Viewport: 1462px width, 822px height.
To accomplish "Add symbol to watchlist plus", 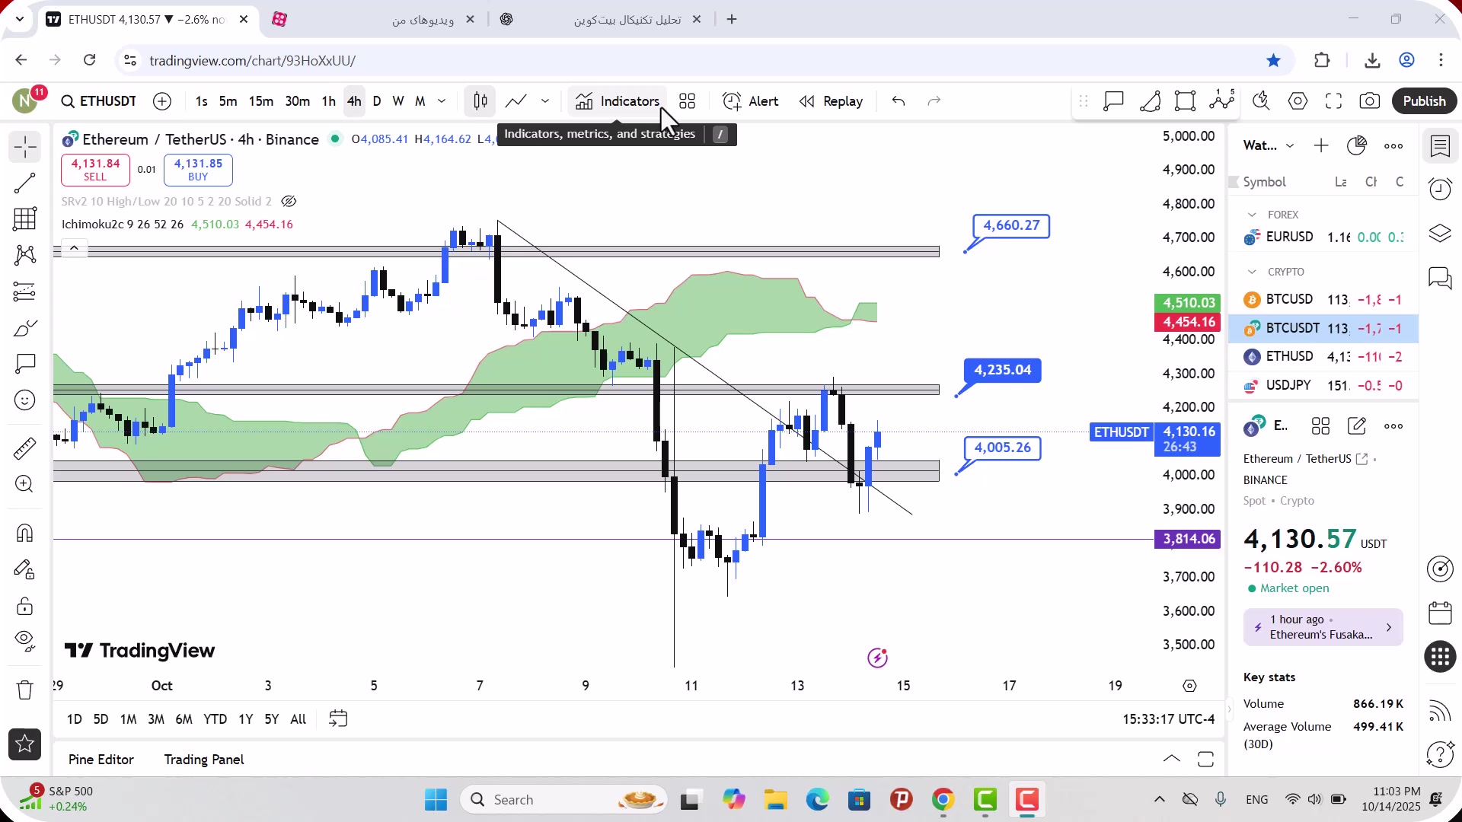I will (x=1321, y=145).
